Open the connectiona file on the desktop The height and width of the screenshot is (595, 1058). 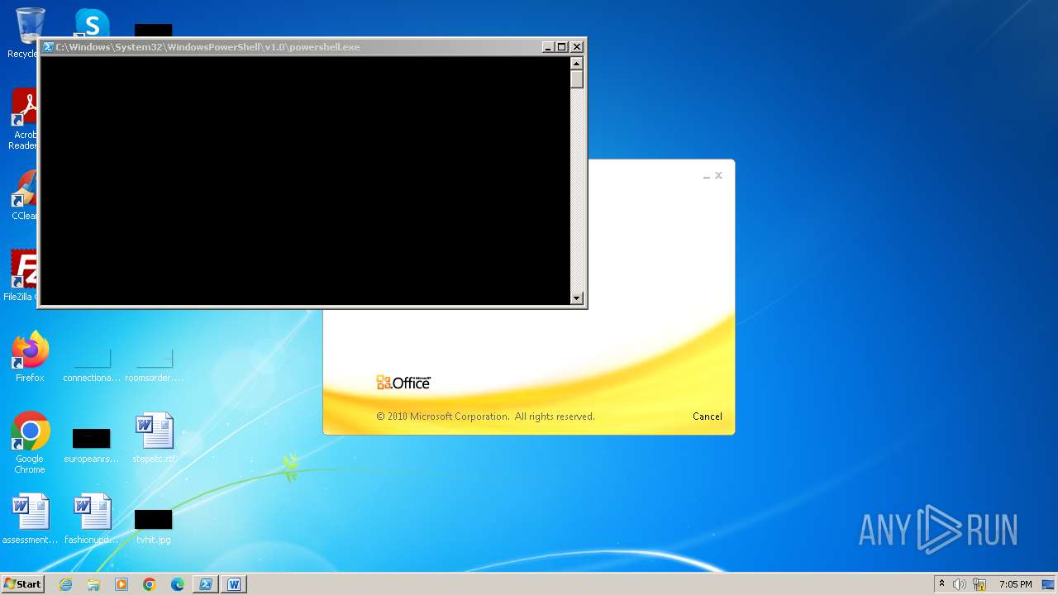coord(92,365)
